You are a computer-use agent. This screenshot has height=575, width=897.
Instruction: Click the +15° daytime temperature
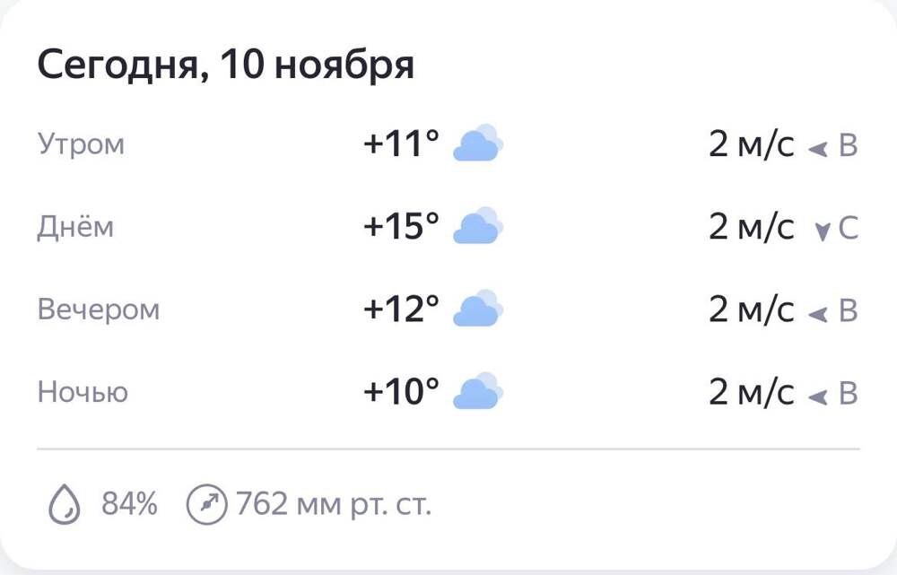pyautogui.click(x=401, y=227)
